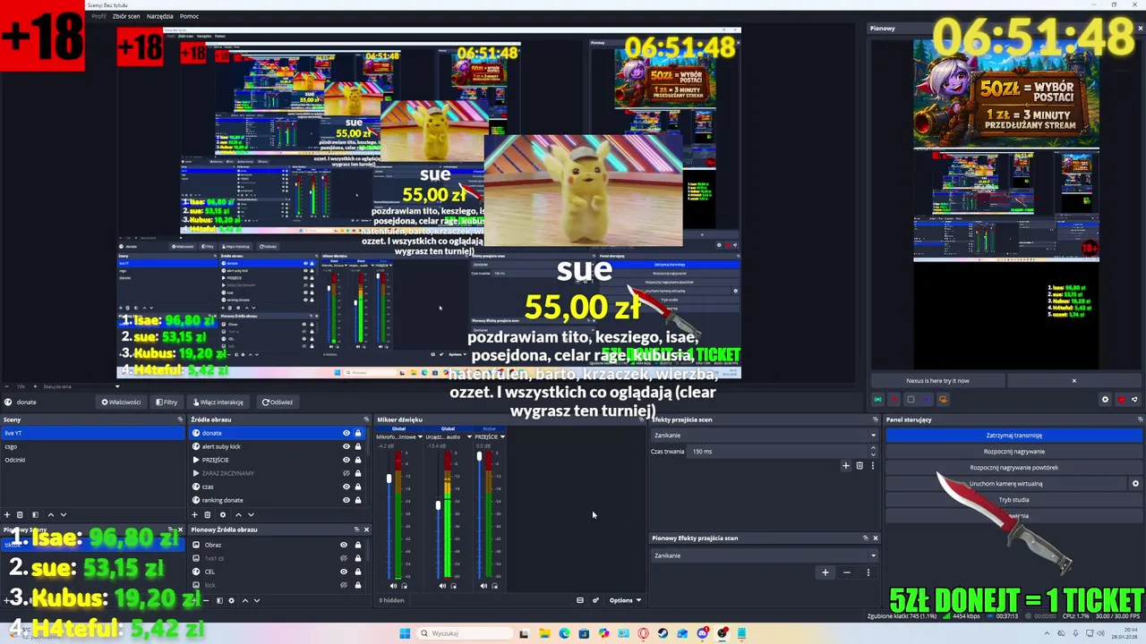
Task: Select the live YT scene
Action: coord(91,433)
